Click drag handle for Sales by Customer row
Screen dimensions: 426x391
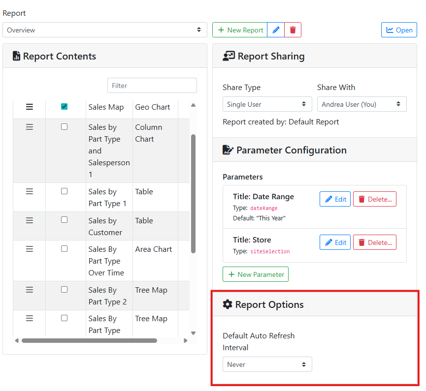[30, 220]
